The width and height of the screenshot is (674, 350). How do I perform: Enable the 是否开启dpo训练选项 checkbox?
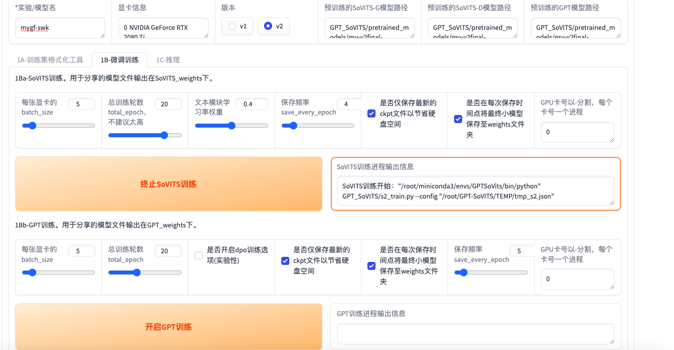(199, 255)
